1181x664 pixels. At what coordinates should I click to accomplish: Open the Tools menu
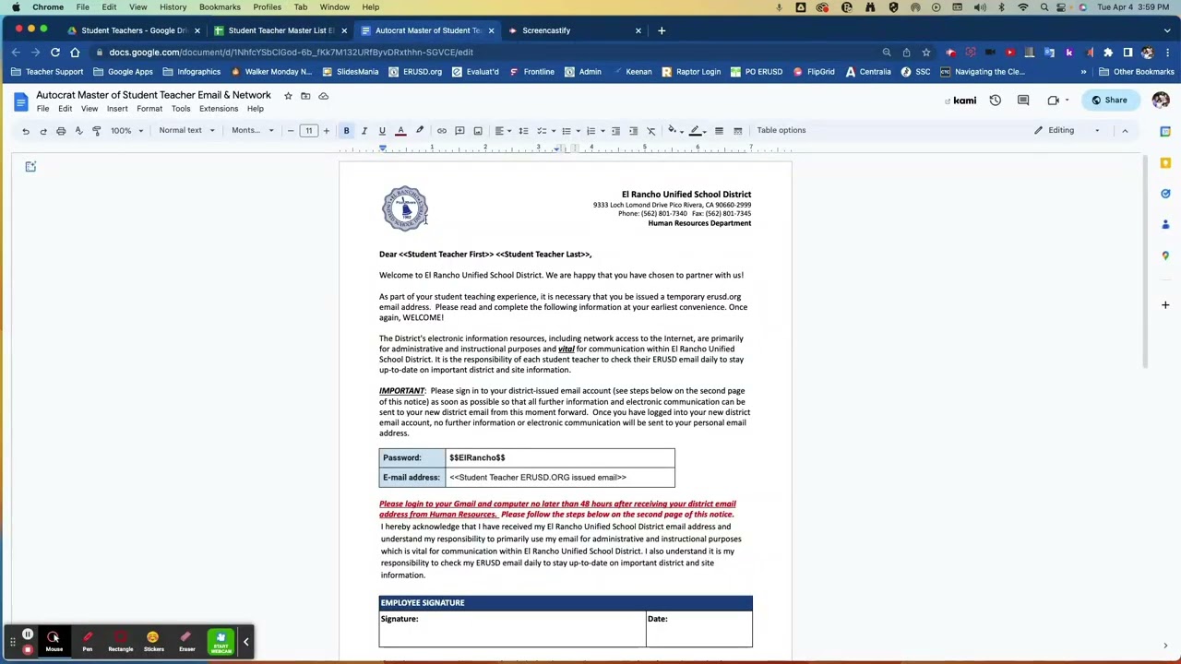pos(181,109)
